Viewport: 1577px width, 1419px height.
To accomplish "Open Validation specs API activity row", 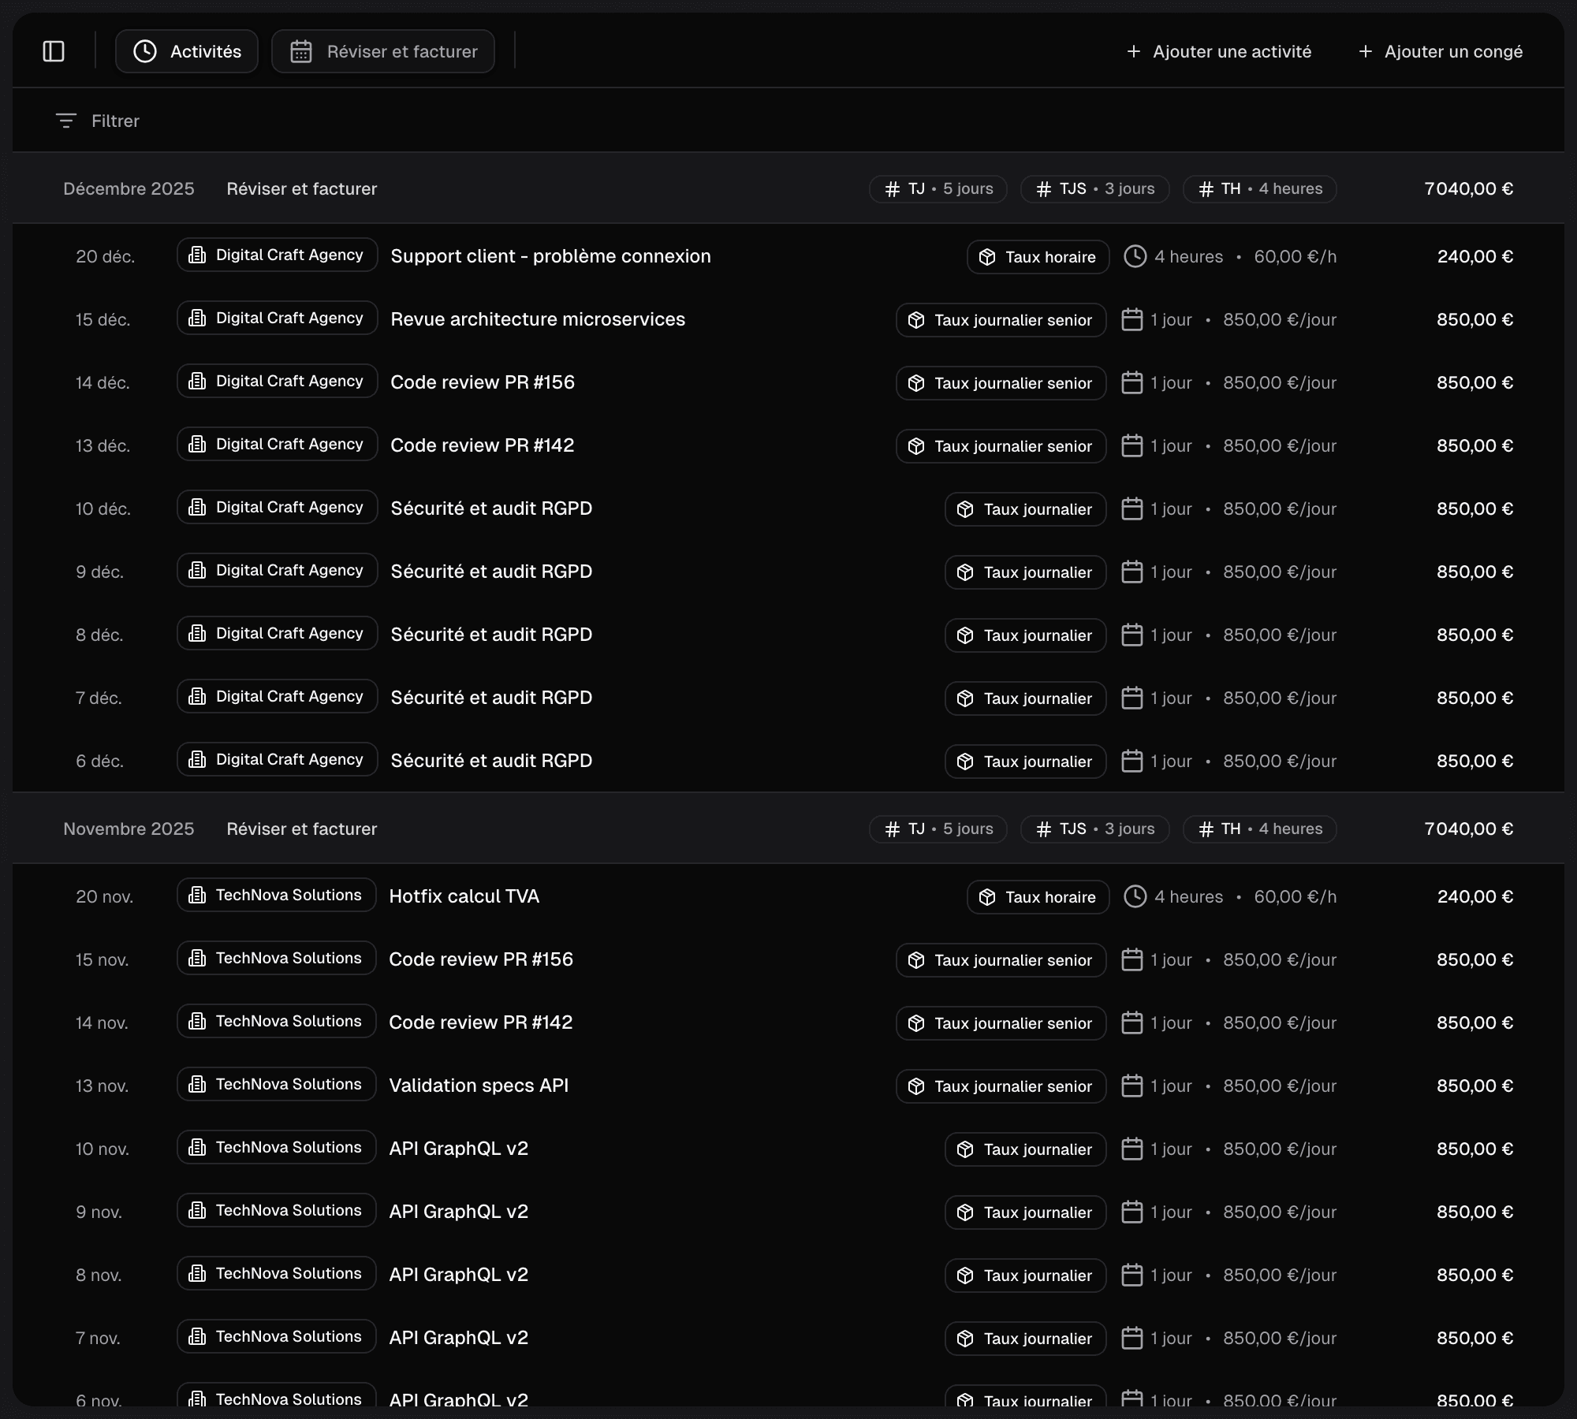I will tap(479, 1086).
